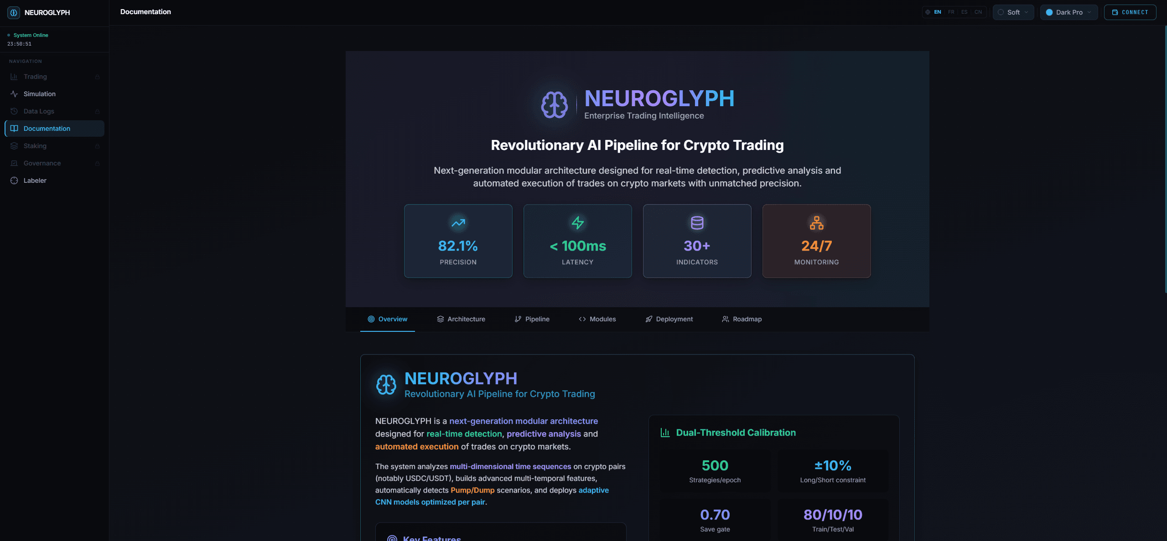Open the Documentation book icon
The image size is (1167, 541).
click(x=14, y=128)
